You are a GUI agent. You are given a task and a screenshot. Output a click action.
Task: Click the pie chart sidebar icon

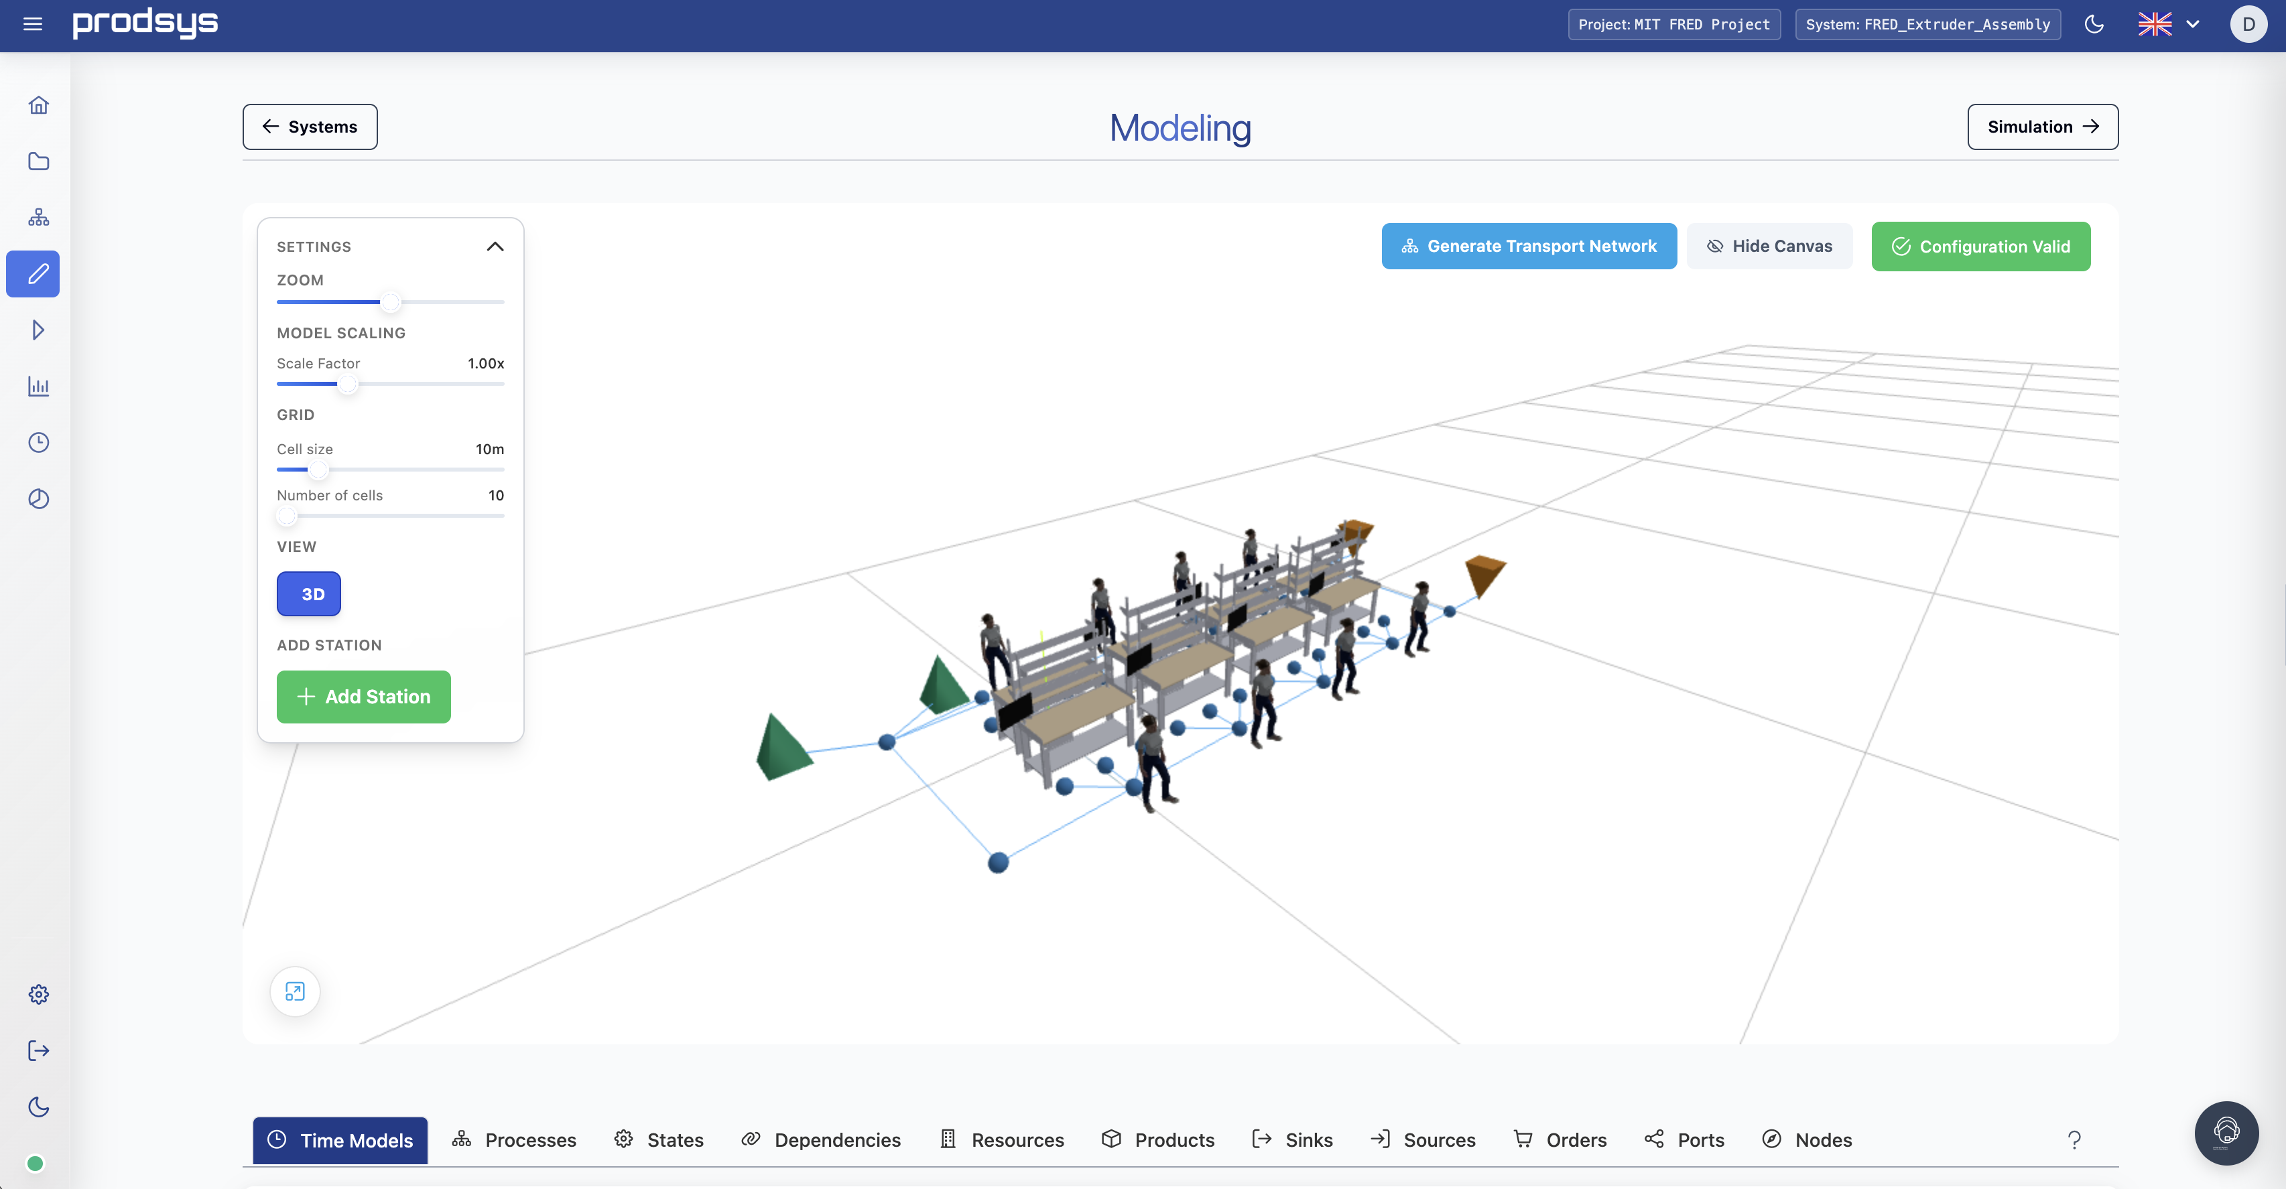click(38, 498)
